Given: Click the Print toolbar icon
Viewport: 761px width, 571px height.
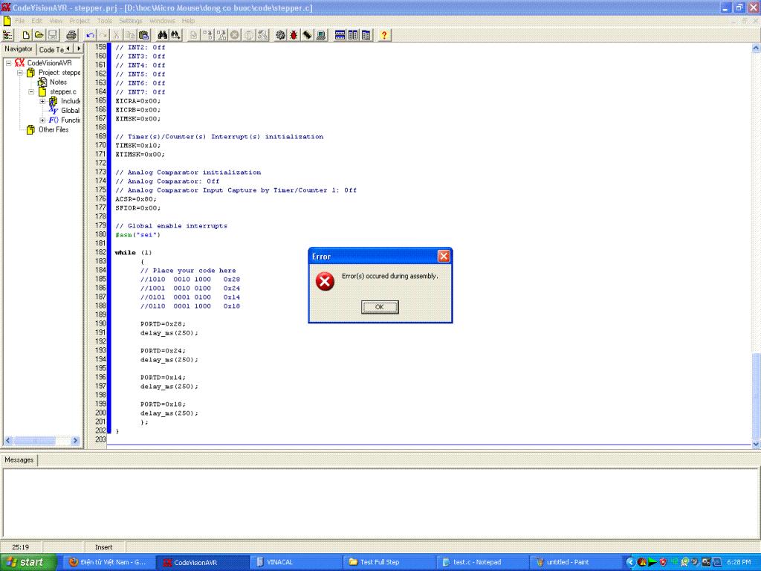Looking at the screenshot, I should [71, 35].
